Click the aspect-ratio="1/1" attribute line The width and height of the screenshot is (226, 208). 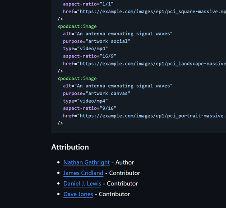[88, 4]
